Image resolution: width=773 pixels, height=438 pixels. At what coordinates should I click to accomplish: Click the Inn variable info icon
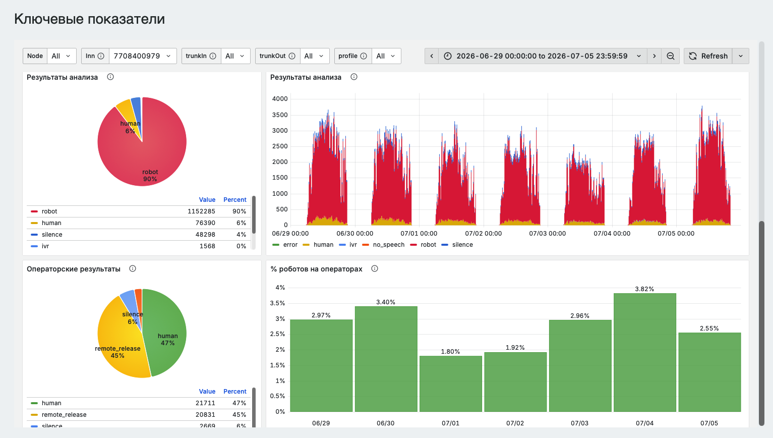pos(101,56)
